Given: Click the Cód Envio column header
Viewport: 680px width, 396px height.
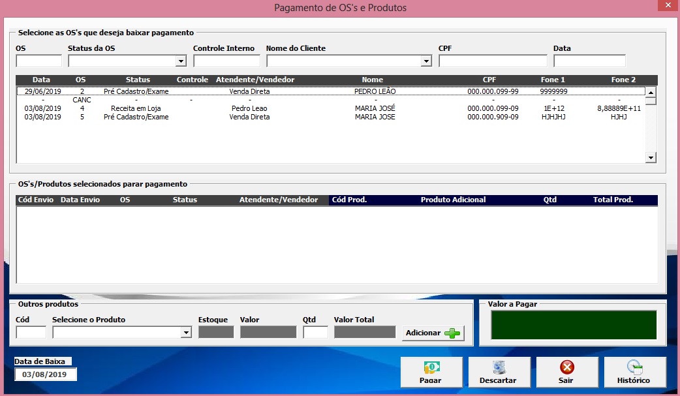Looking at the screenshot, I should pos(35,200).
